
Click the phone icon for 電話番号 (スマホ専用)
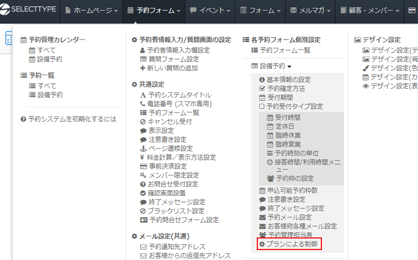[x=143, y=103]
